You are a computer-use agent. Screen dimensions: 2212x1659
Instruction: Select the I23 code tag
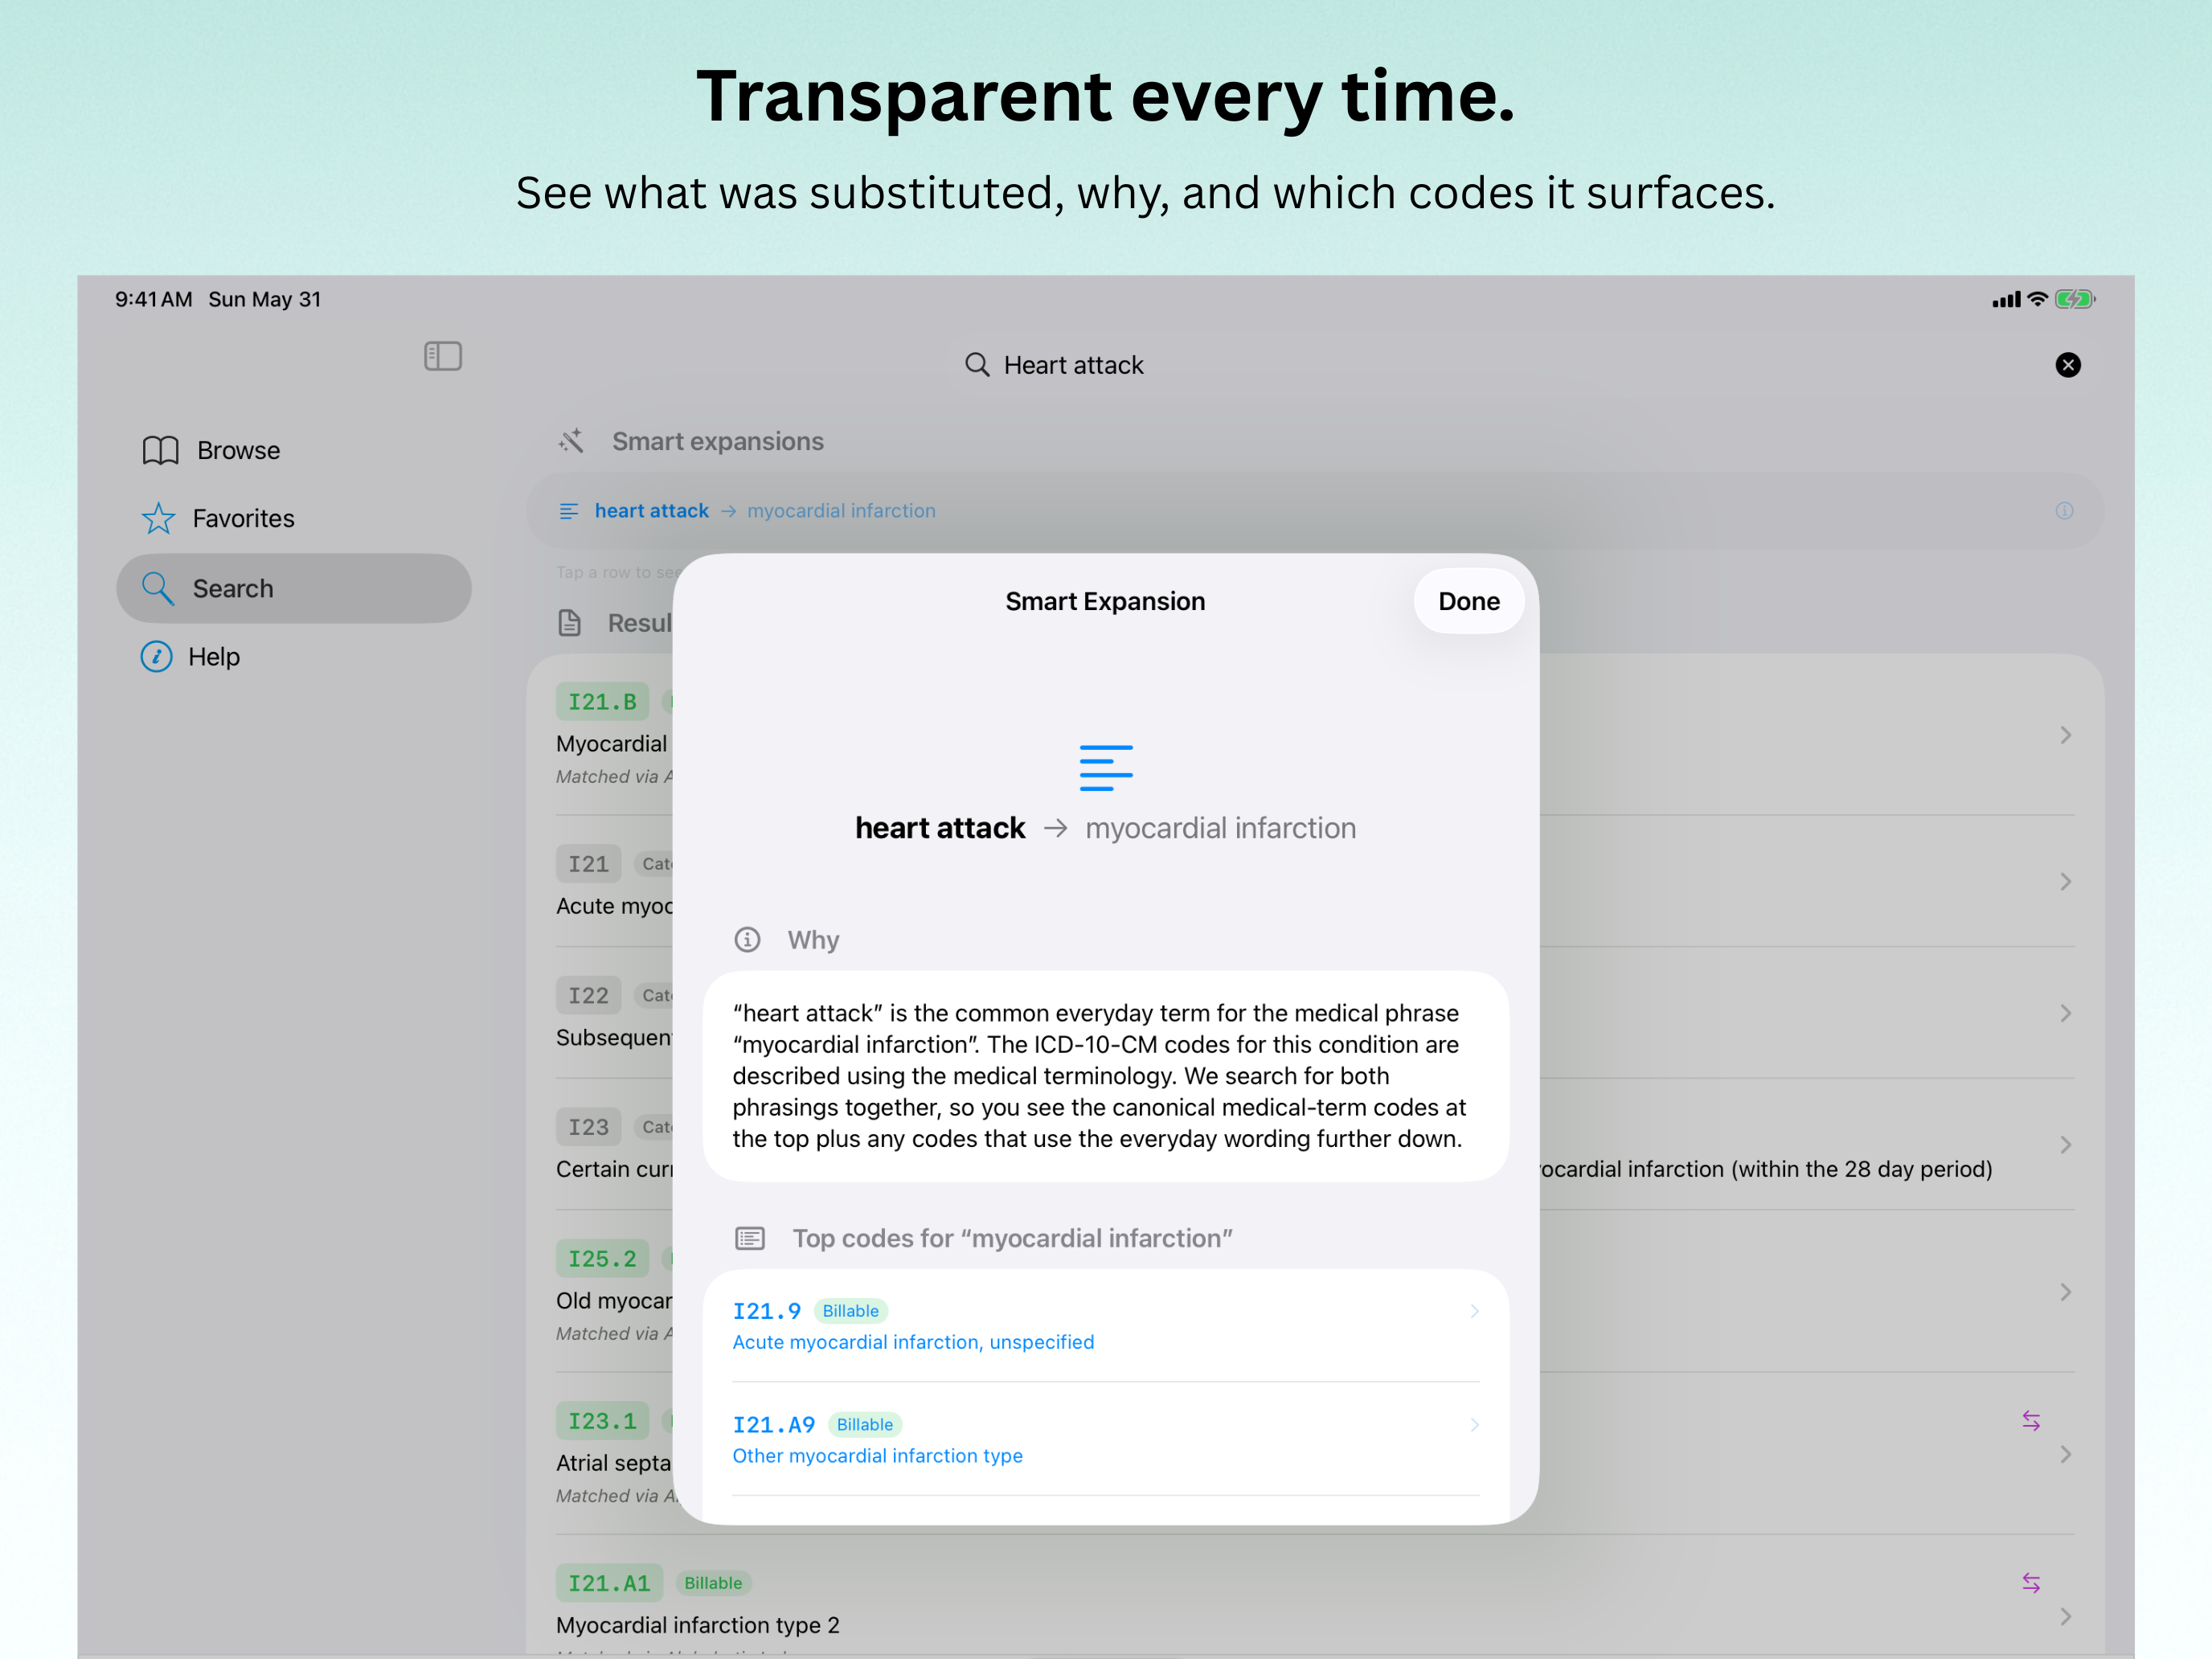[x=588, y=1127]
